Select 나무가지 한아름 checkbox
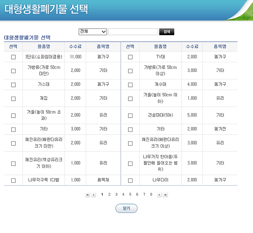This screenshot has width=253, height=233. 130,163
